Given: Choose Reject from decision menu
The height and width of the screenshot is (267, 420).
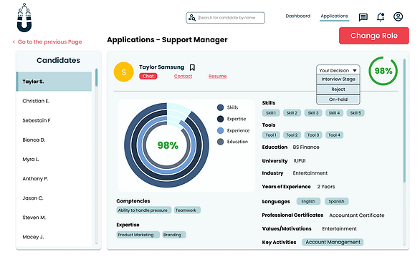Looking at the screenshot, I should pyautogui.click(x=338, y=89).
